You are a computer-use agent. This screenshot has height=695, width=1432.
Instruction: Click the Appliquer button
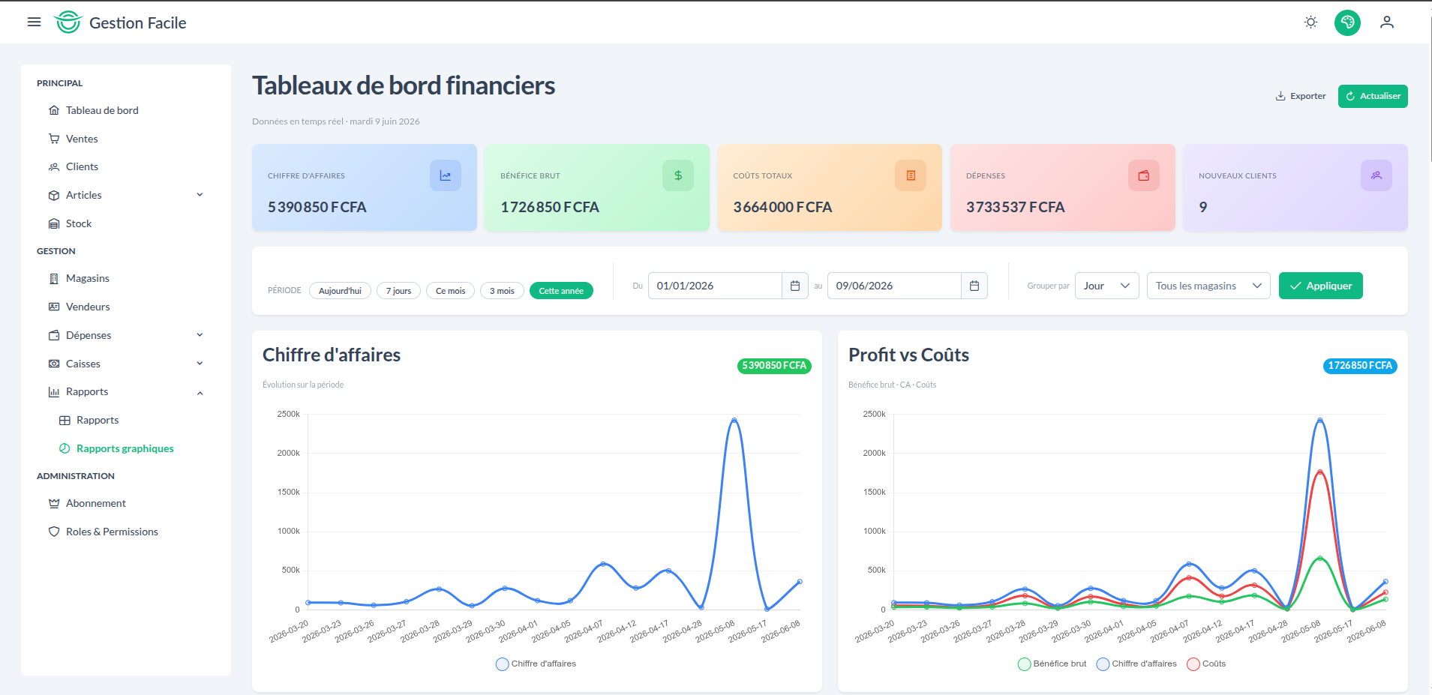[x=1320, y=286]
